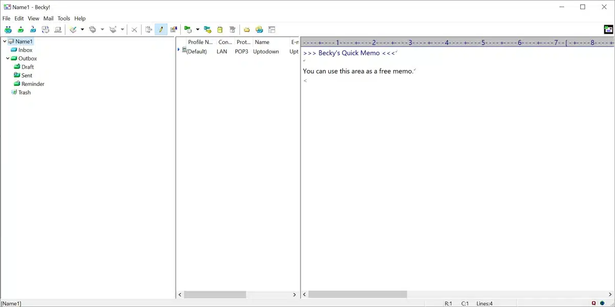Open the dropdown arrow beside compose icon
This screenshot has width=615, height=307.
pyautogui.click(x=82, y=30)
